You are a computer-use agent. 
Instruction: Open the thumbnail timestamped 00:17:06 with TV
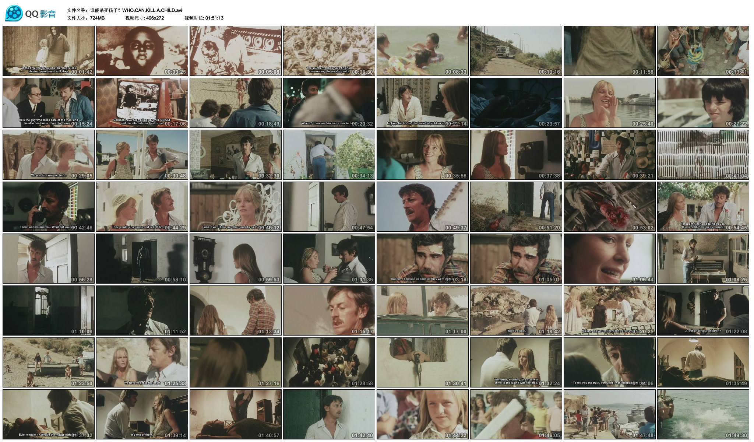point(142,103)
